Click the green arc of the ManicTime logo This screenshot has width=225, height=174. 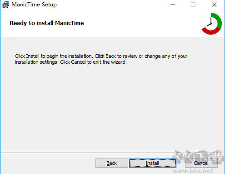(x=218, y=20)
